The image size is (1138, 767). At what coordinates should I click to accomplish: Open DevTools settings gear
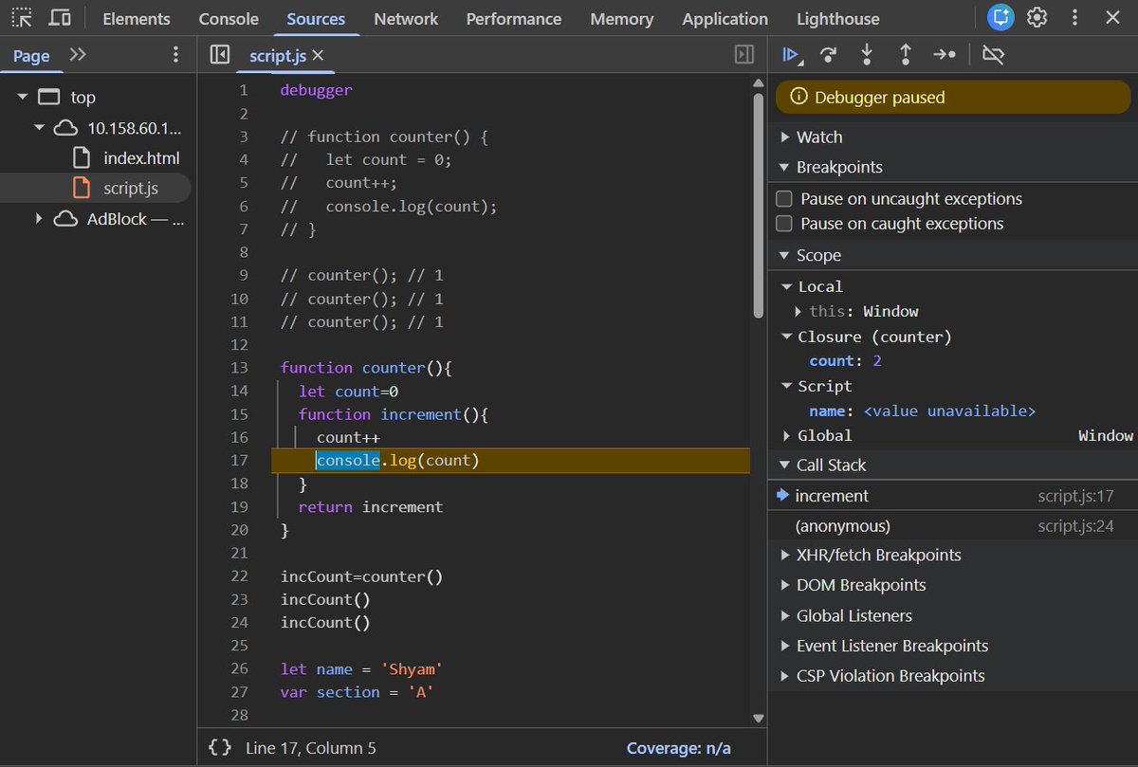(x=1037, y=17)
